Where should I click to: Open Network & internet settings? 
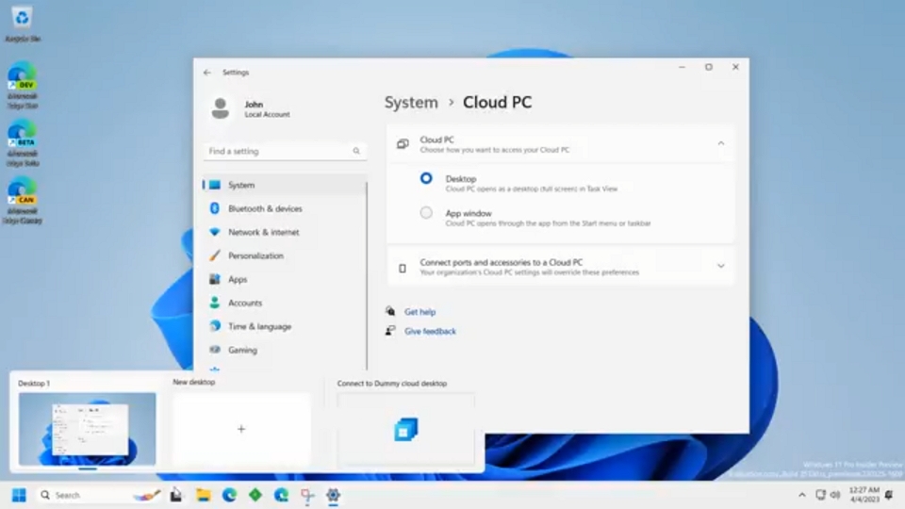click(x=284, y=232)
